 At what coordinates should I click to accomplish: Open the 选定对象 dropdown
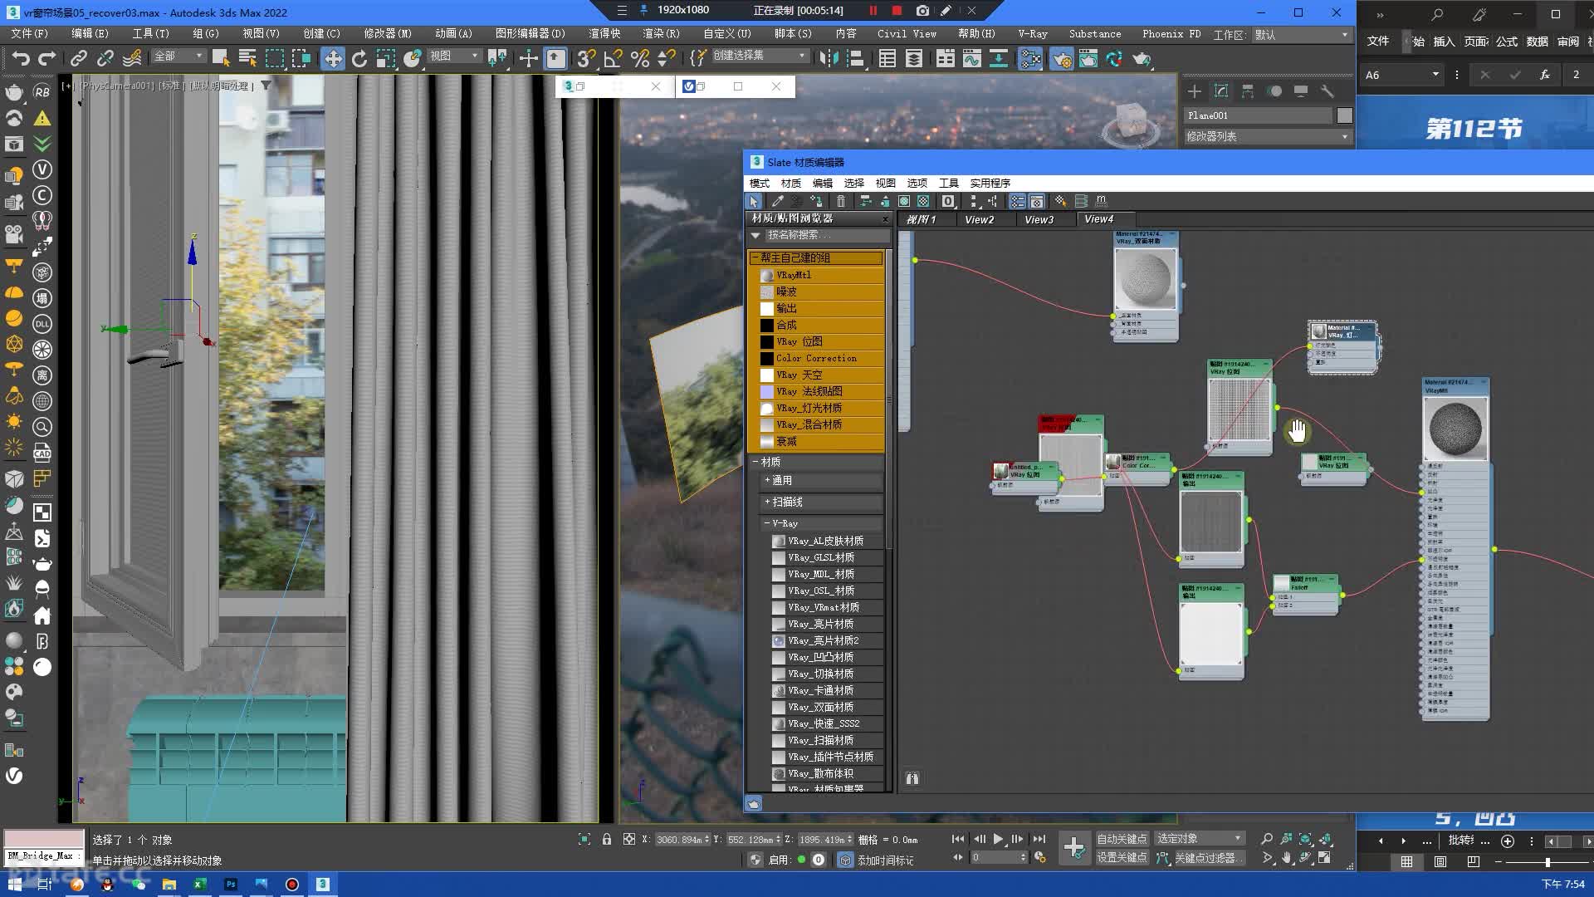[1200, 839]
